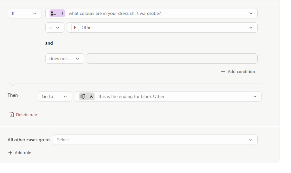The image size is (291, 173).
Task: Click the ending screen icon badge
Action: point(87,96)
